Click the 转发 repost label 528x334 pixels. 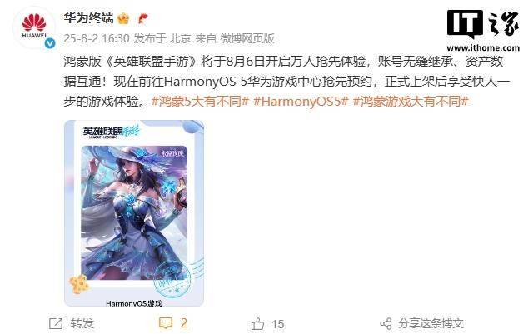point(82,323)
